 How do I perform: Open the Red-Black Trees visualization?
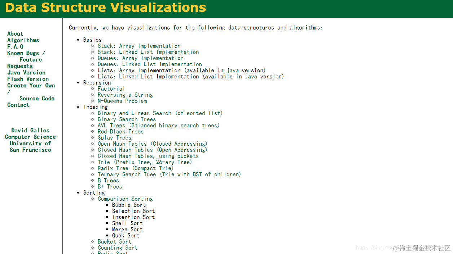pyautogui.click(x=120, y=132)
